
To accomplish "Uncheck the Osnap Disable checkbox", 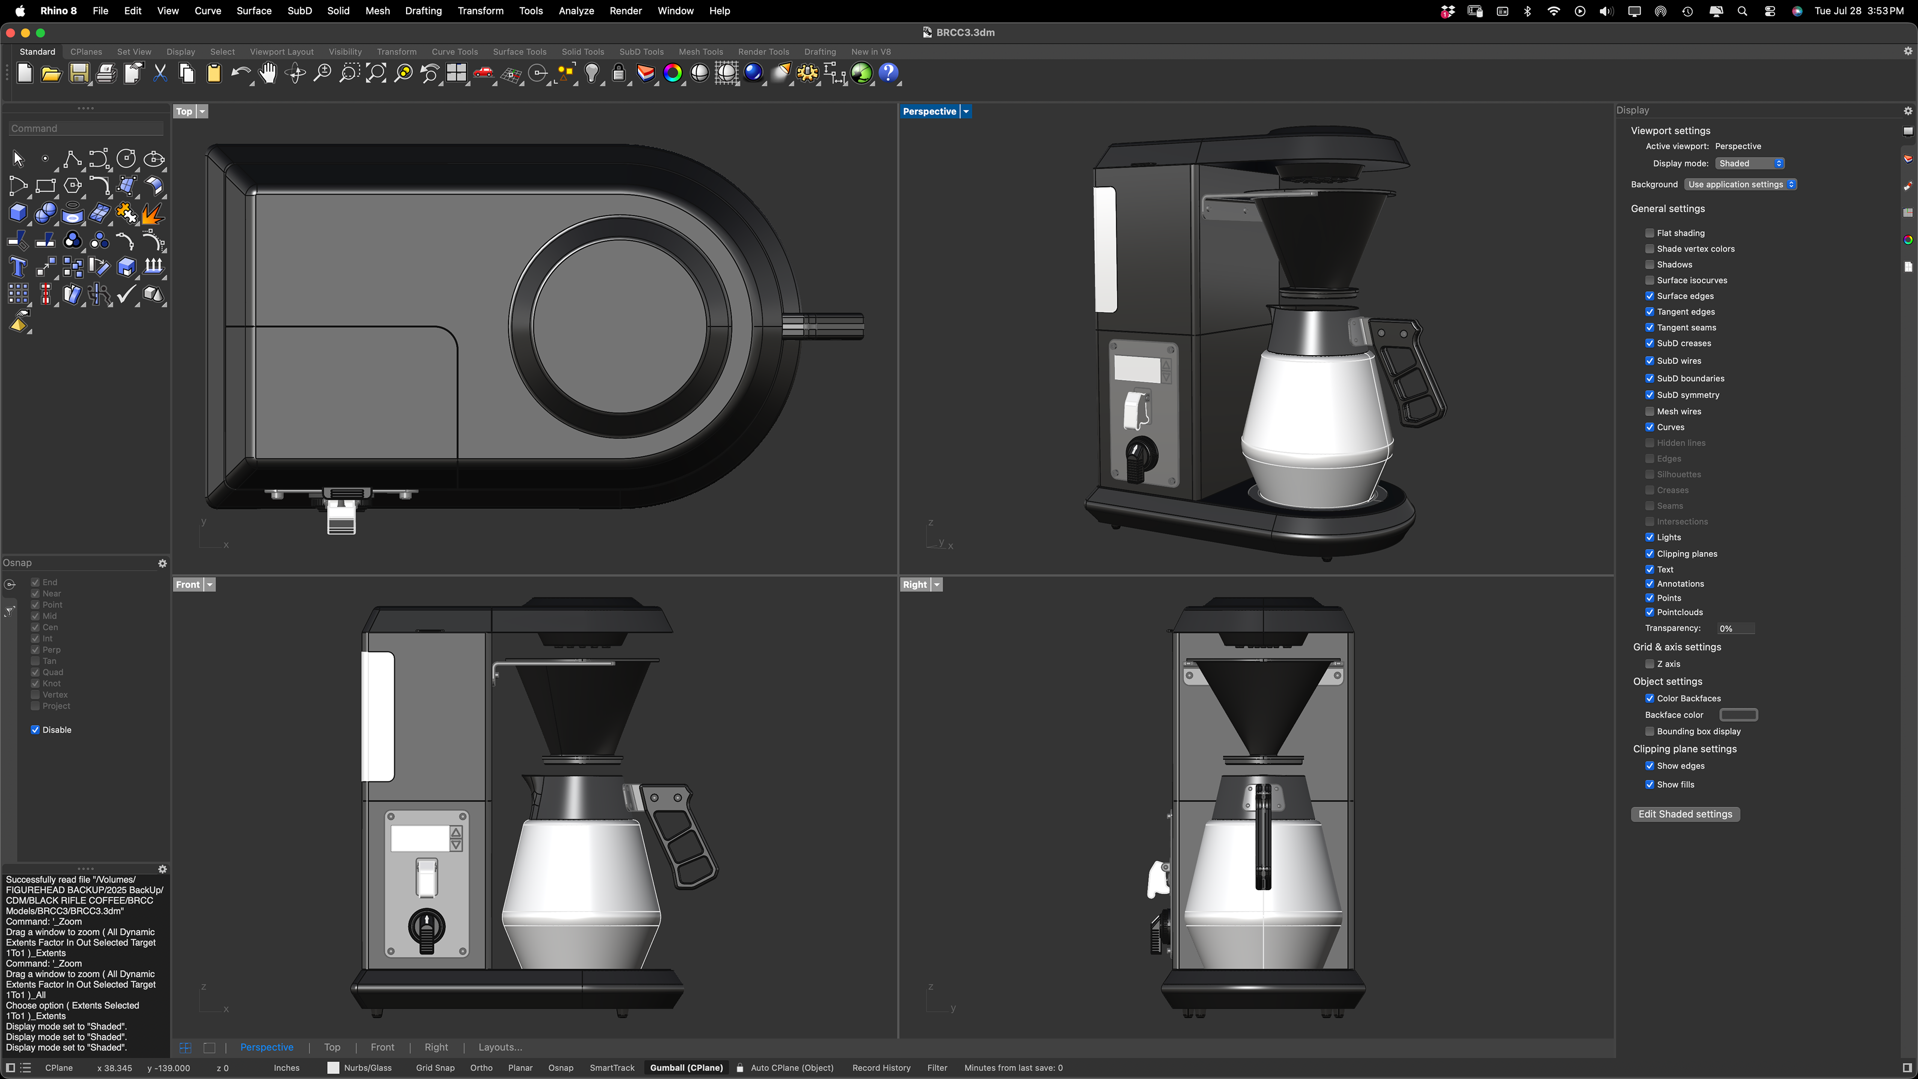I will pos(35,730).
